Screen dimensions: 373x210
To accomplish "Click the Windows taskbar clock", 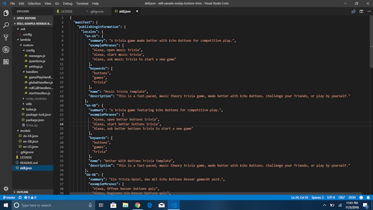I will [352, 205].
